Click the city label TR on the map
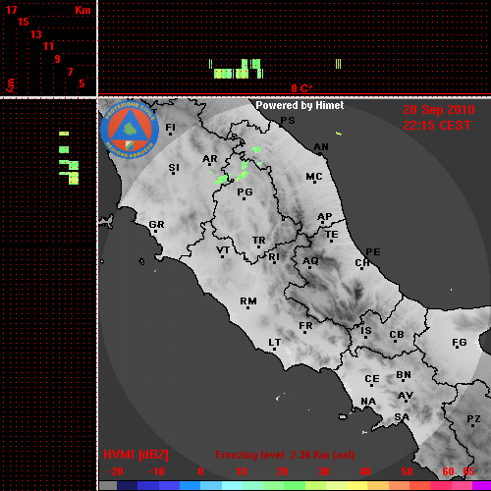This screenshot has height=491, width=491. tap(258, 241)
